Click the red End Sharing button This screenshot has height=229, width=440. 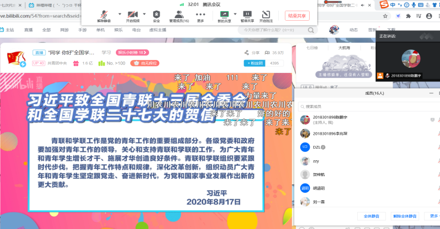[x=297, y=15]
